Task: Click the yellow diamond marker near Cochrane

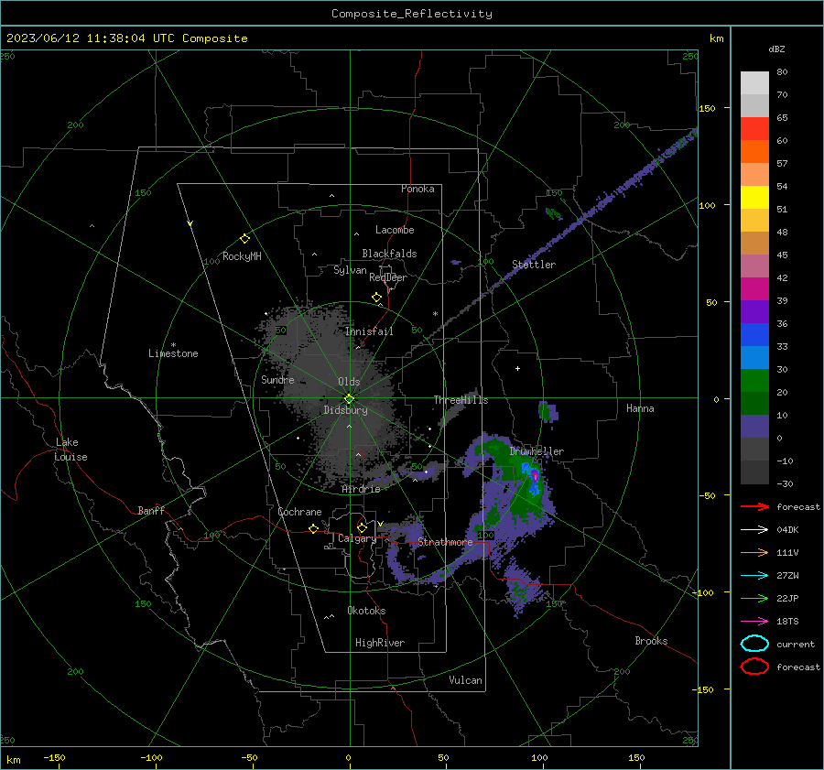Action: pyautogui.click(x=313, y=528)
